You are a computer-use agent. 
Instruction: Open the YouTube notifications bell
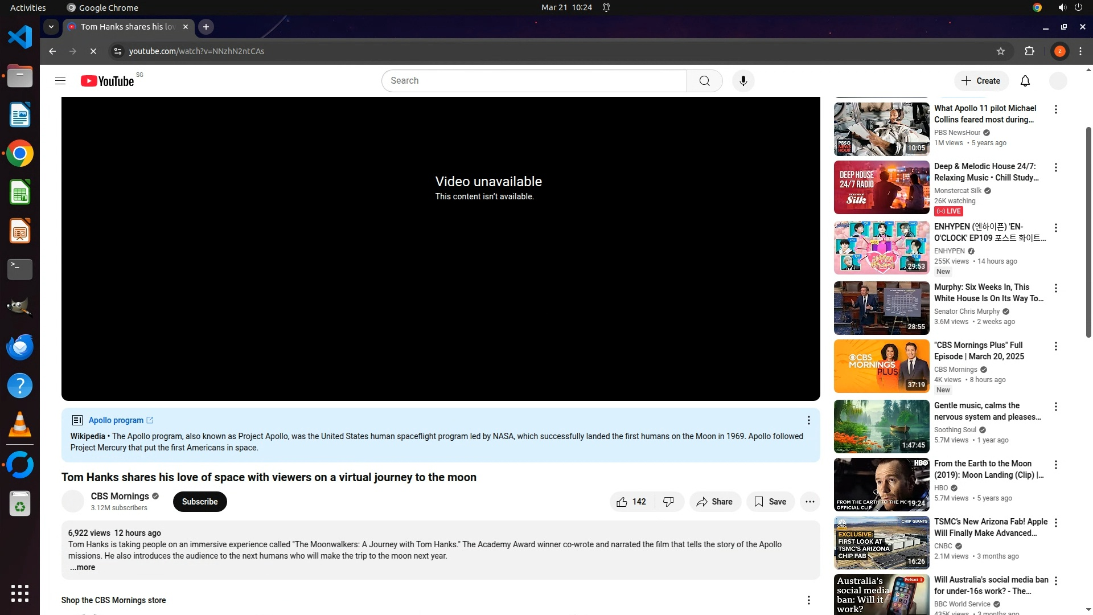1025,81
